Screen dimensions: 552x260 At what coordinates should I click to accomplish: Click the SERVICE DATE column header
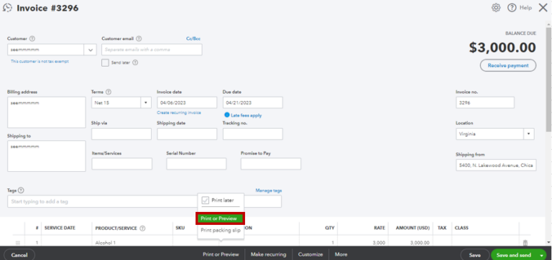pos(60,228)
